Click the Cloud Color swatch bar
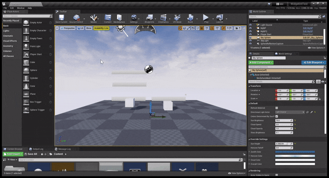Image resolution: width=329 pixels, height=178 pixels. pos(295,160)
